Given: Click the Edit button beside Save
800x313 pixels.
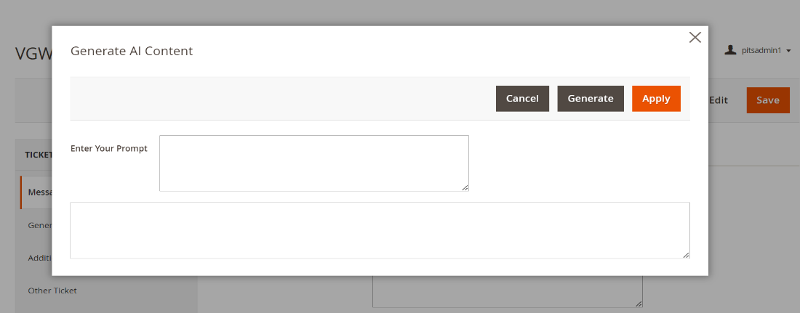Looking at the screenshot, I should (x=719, y=100).
